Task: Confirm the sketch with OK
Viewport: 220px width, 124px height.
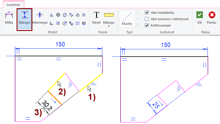Action: [x=200, y=18]
